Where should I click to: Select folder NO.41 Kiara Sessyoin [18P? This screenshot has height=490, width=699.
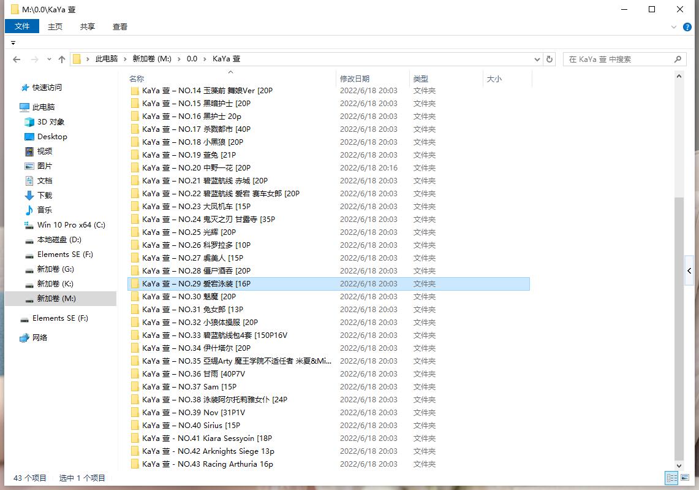[328, 438]
